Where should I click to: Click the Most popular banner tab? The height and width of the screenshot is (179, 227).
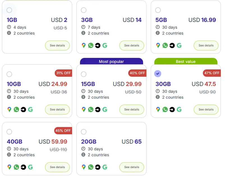pos(111,61)
